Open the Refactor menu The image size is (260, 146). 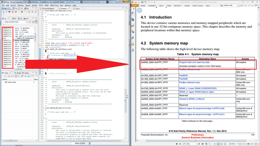[x=21, y=5]
